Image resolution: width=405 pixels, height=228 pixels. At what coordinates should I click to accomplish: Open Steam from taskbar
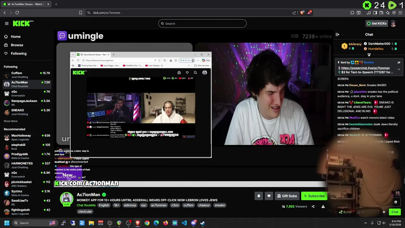coord(202,223)
